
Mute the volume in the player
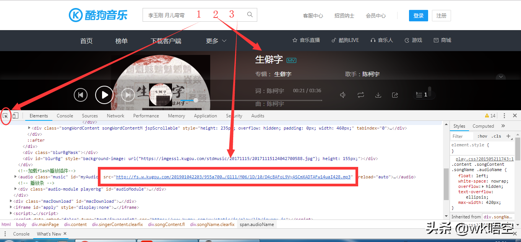(343, 95)
